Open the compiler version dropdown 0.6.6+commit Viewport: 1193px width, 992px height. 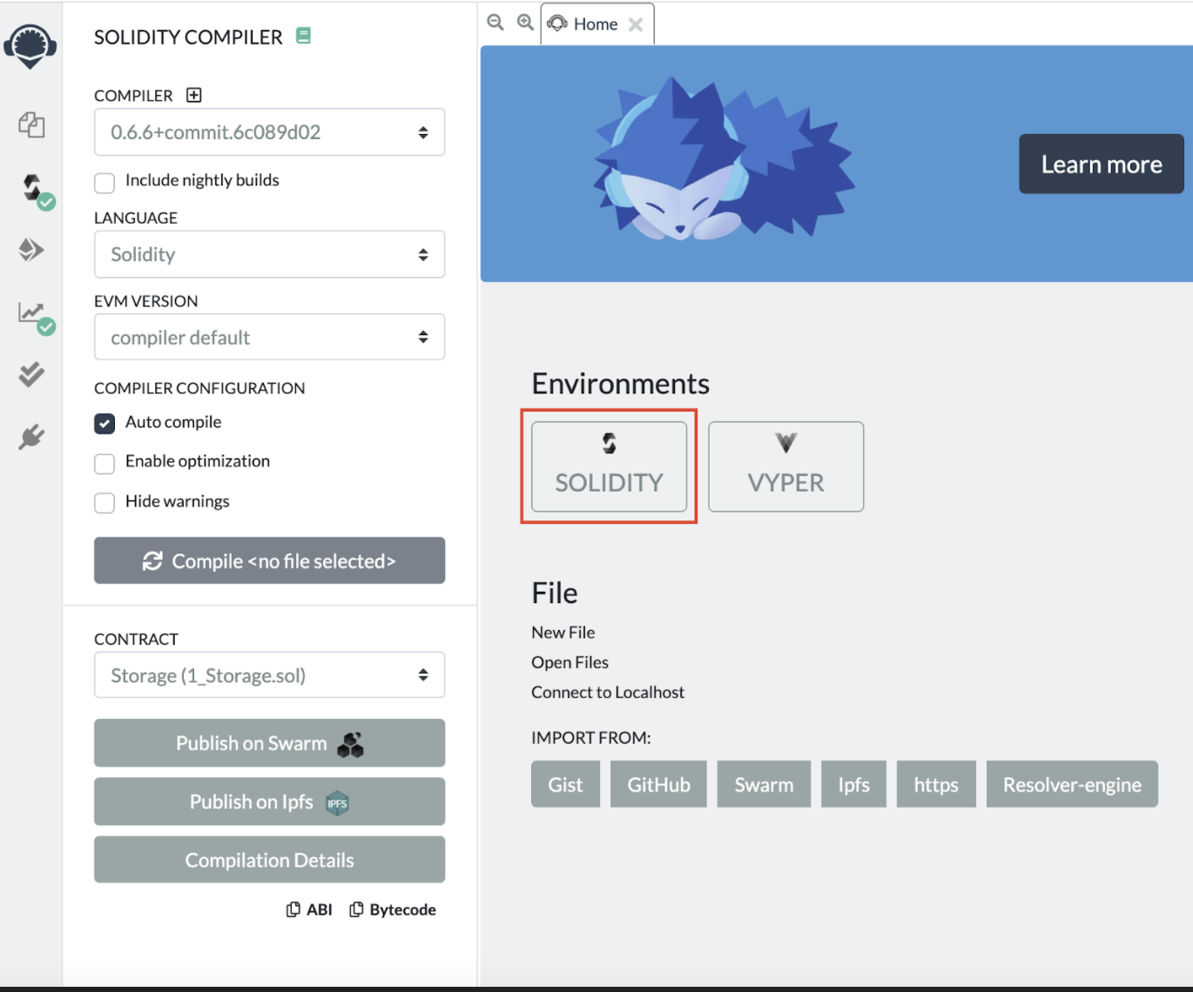click(269, 132)
